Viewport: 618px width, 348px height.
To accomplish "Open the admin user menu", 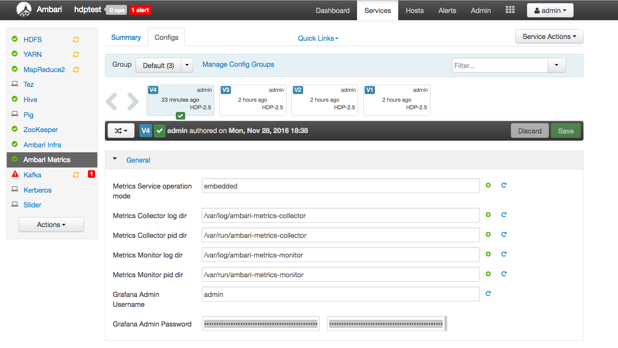I will click(x=550, y=10).
